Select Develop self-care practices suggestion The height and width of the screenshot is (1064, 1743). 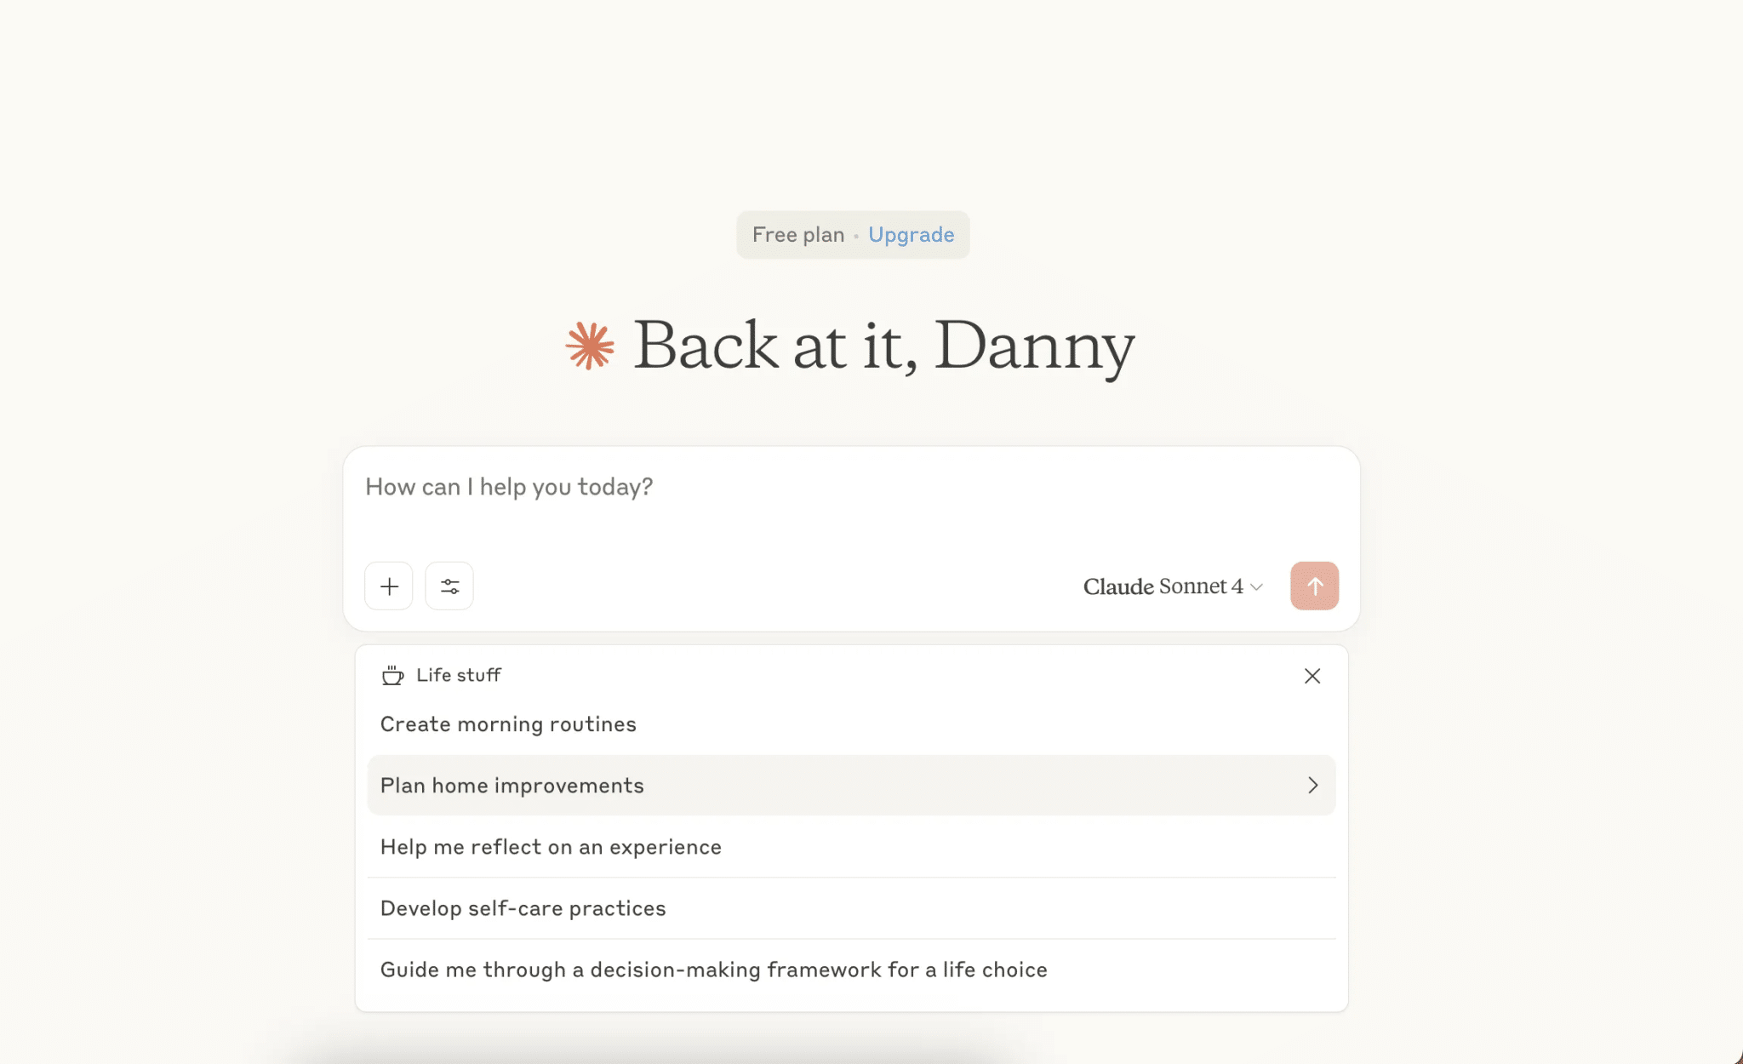[x=523, y=907]
